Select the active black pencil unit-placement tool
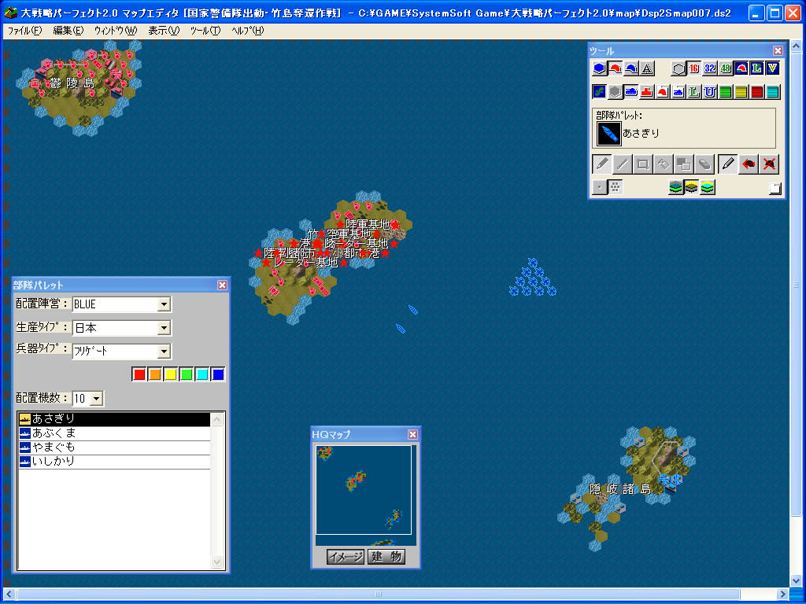Viewport: 806px width, 604px height. click(x=727, y=164)
